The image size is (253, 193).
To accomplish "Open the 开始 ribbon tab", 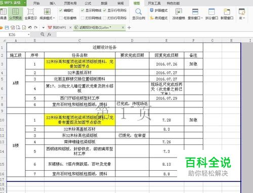I will (x=36, y=3).
